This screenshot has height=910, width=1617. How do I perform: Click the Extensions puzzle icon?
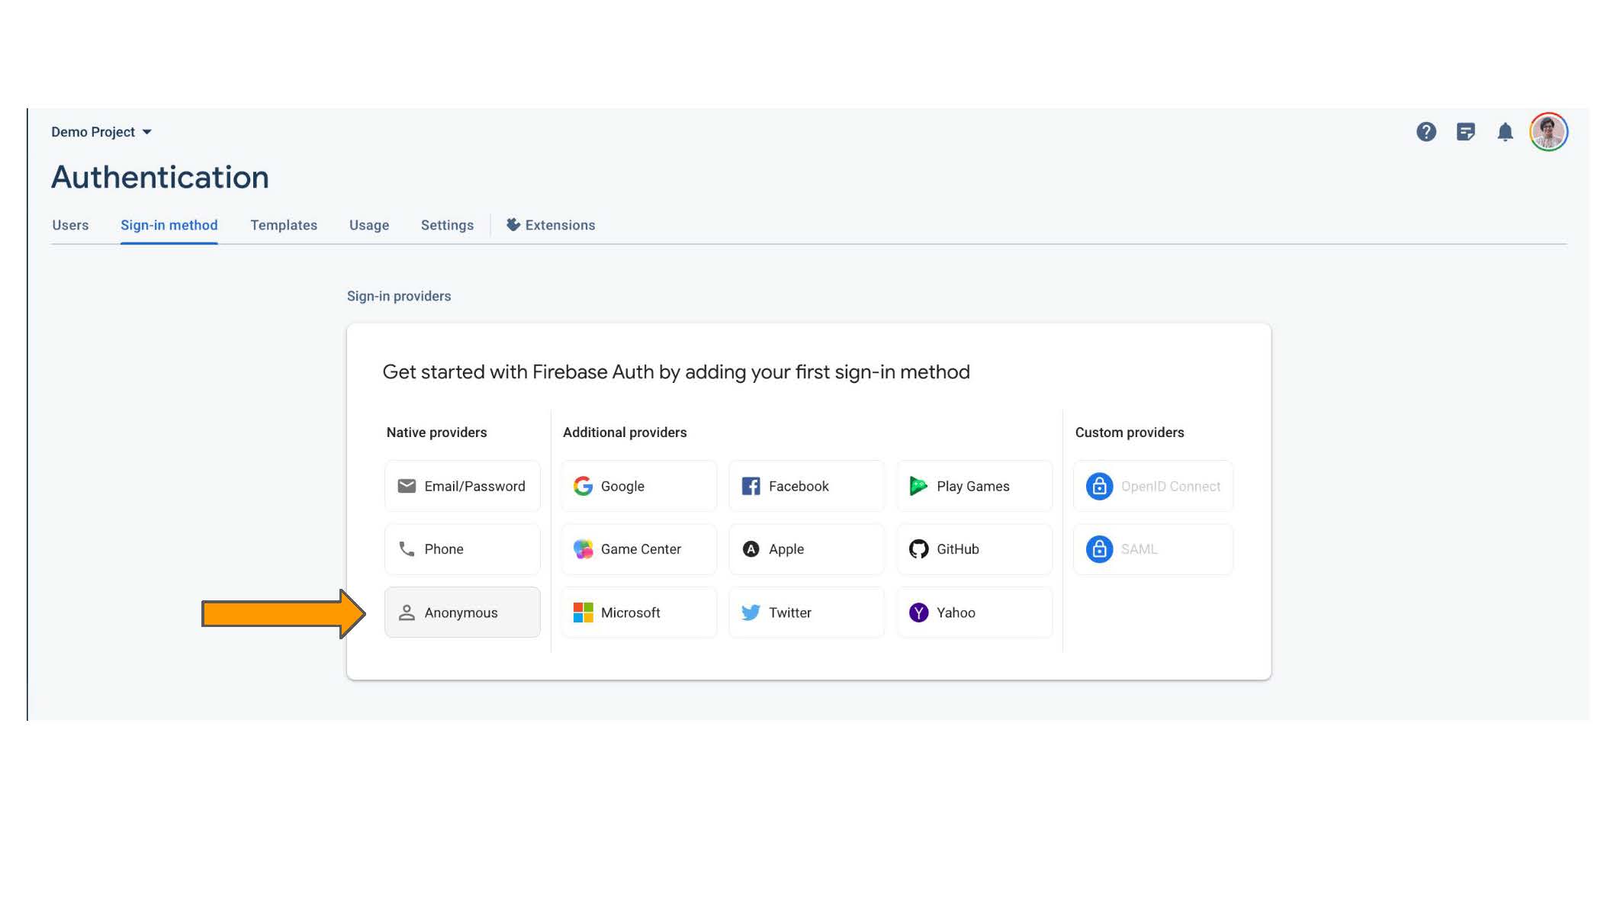click(513, 224)
